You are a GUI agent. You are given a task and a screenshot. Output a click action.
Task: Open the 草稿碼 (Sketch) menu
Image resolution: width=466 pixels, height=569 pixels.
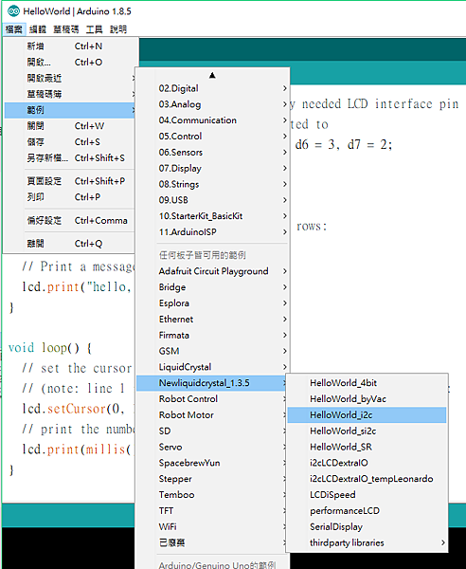click(66, 29)
